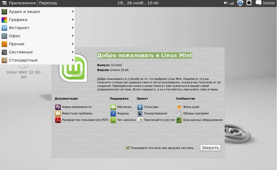
Task: Click the Пожертвования icon
Action: 140,113
